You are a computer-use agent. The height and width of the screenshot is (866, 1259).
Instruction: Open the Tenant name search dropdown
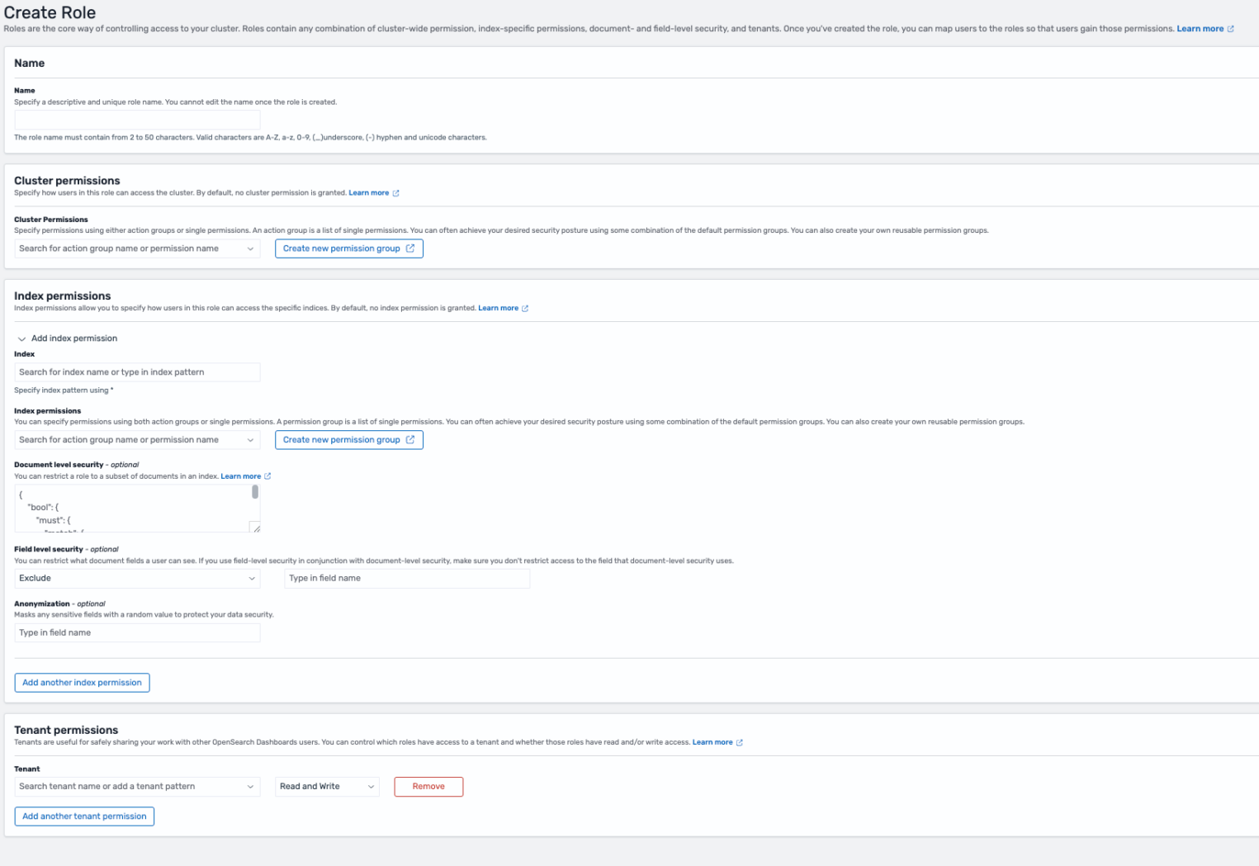pyautogui.click(x=137, y=787)
